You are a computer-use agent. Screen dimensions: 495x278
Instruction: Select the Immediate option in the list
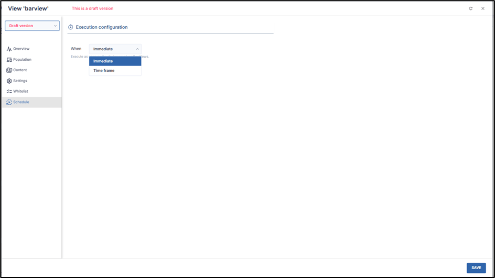pos(115,61)
